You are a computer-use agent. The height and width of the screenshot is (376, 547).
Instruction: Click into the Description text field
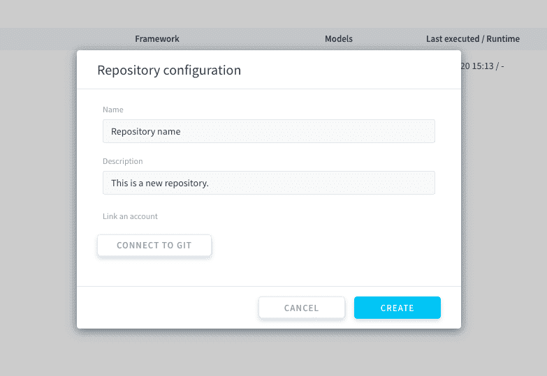click(269, 183)
